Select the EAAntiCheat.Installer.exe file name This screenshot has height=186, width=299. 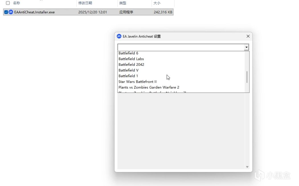click(34, 12)
